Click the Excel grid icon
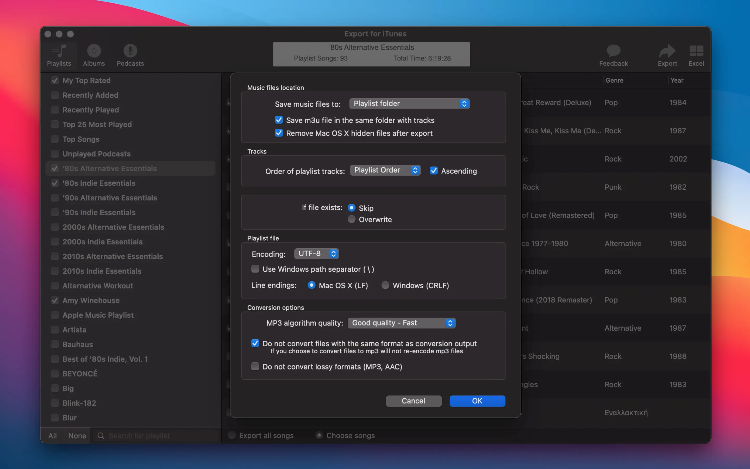 (x=696, y=51)
